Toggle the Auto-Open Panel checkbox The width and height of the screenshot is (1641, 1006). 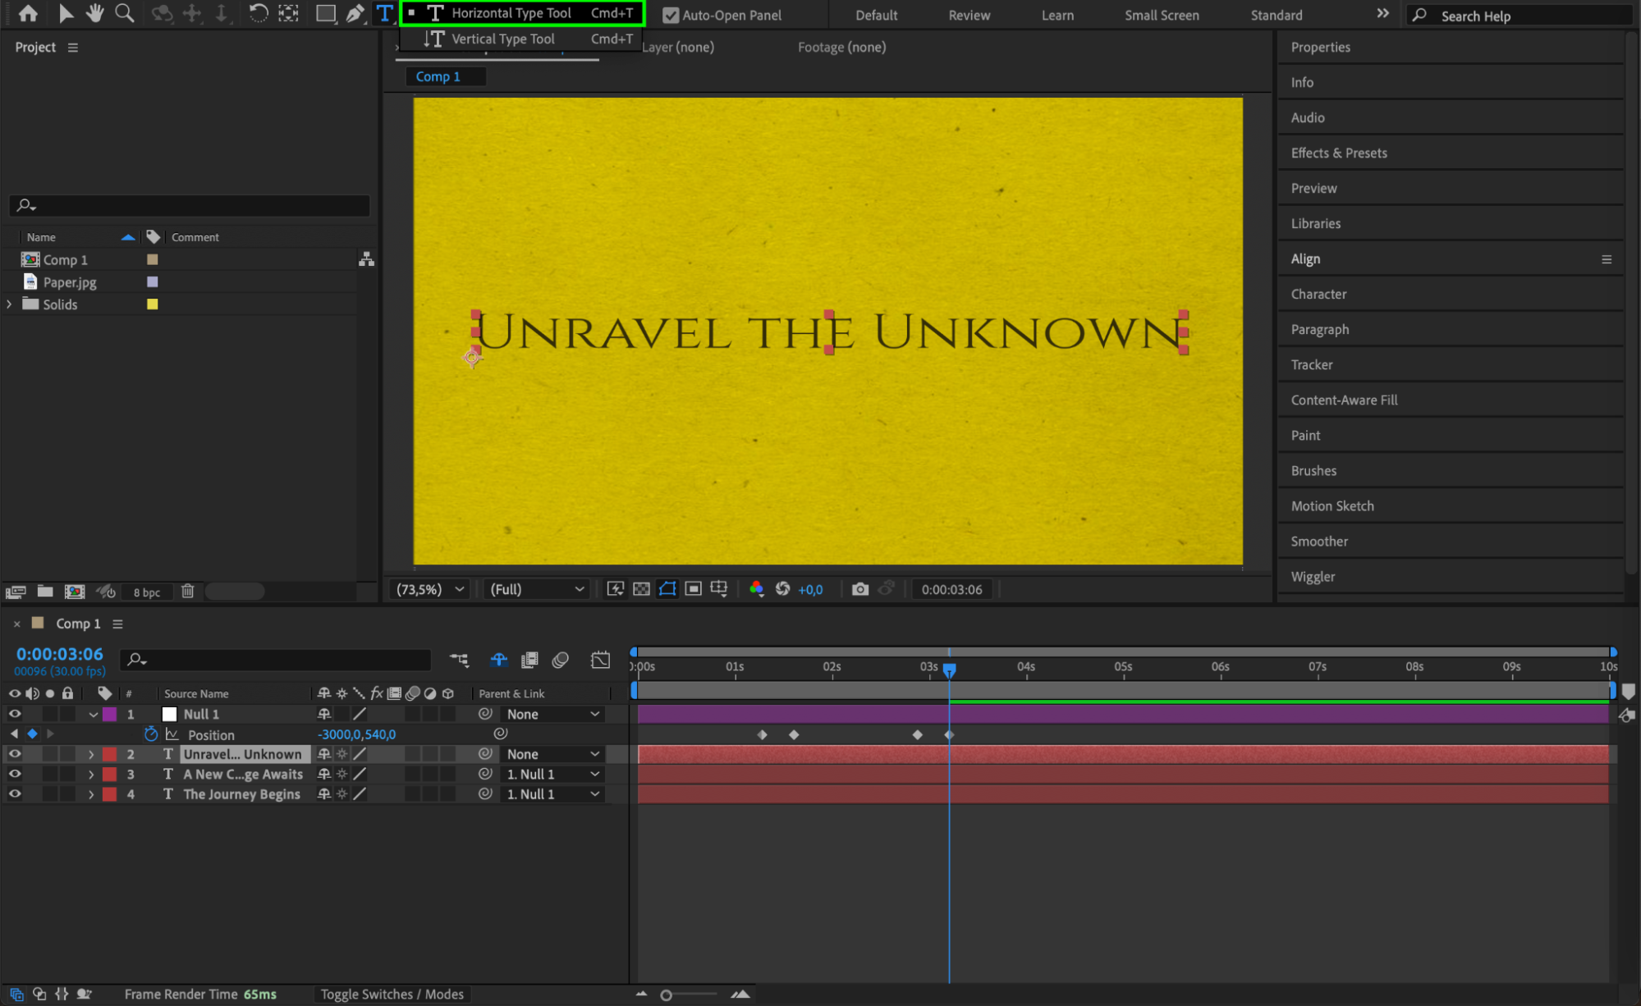[671, 15]
